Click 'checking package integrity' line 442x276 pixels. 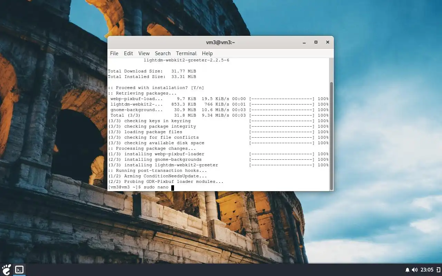(x=218, y=127)
